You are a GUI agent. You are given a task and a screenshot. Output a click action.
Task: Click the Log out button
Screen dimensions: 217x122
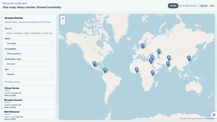203,6
